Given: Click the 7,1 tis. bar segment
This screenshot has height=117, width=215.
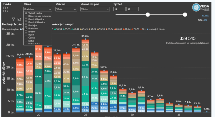Looking at the screenshot, I should coord(85,94).
